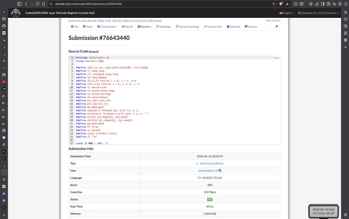The image size is (349, 219).
Task: Click code line 27 const ll MOD
Action: [92, 143]
